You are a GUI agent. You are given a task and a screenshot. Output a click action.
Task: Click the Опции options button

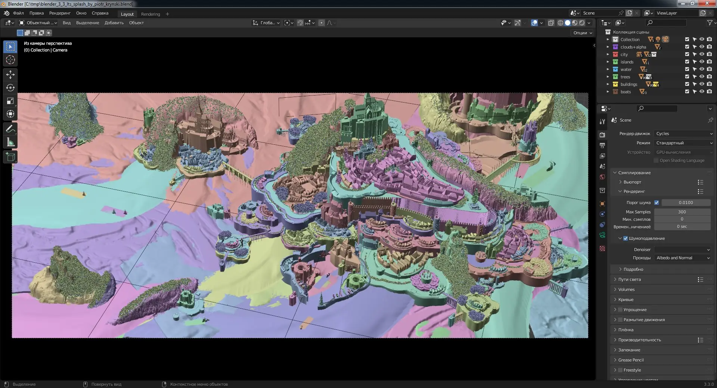pos(583,33)
